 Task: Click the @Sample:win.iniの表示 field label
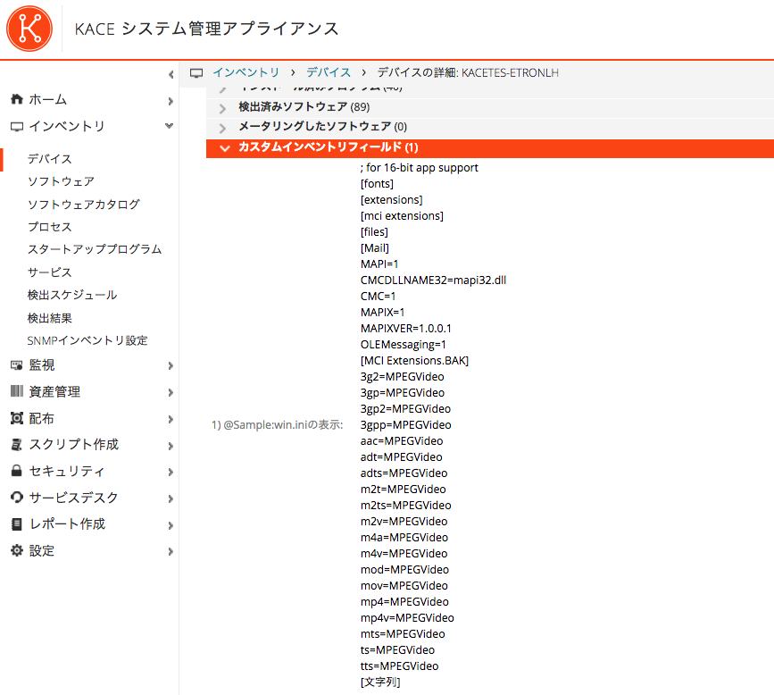coord(277,425)
